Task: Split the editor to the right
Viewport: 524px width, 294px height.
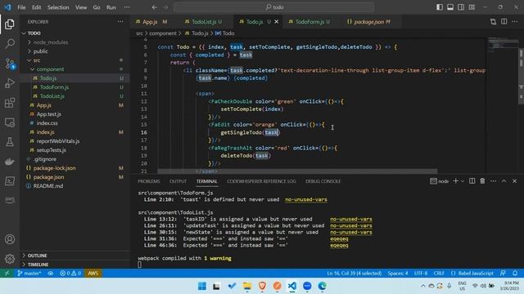Action: [504, 22]
